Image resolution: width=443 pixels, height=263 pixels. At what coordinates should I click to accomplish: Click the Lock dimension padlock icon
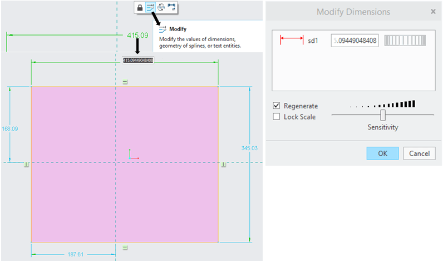pyautogui.click(x=139, y=7)
